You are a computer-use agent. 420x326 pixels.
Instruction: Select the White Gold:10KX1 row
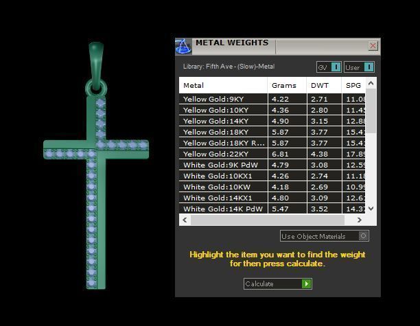click(272, 176)
